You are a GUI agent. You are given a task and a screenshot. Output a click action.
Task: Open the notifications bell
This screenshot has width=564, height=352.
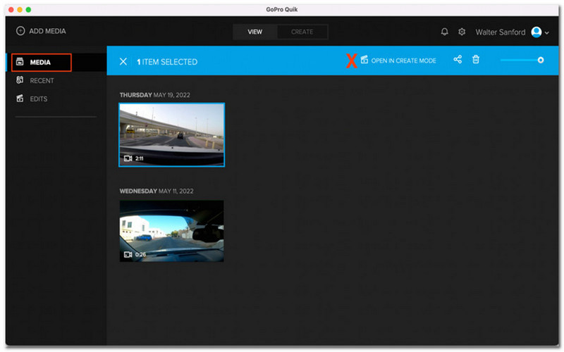coord(445,32)
